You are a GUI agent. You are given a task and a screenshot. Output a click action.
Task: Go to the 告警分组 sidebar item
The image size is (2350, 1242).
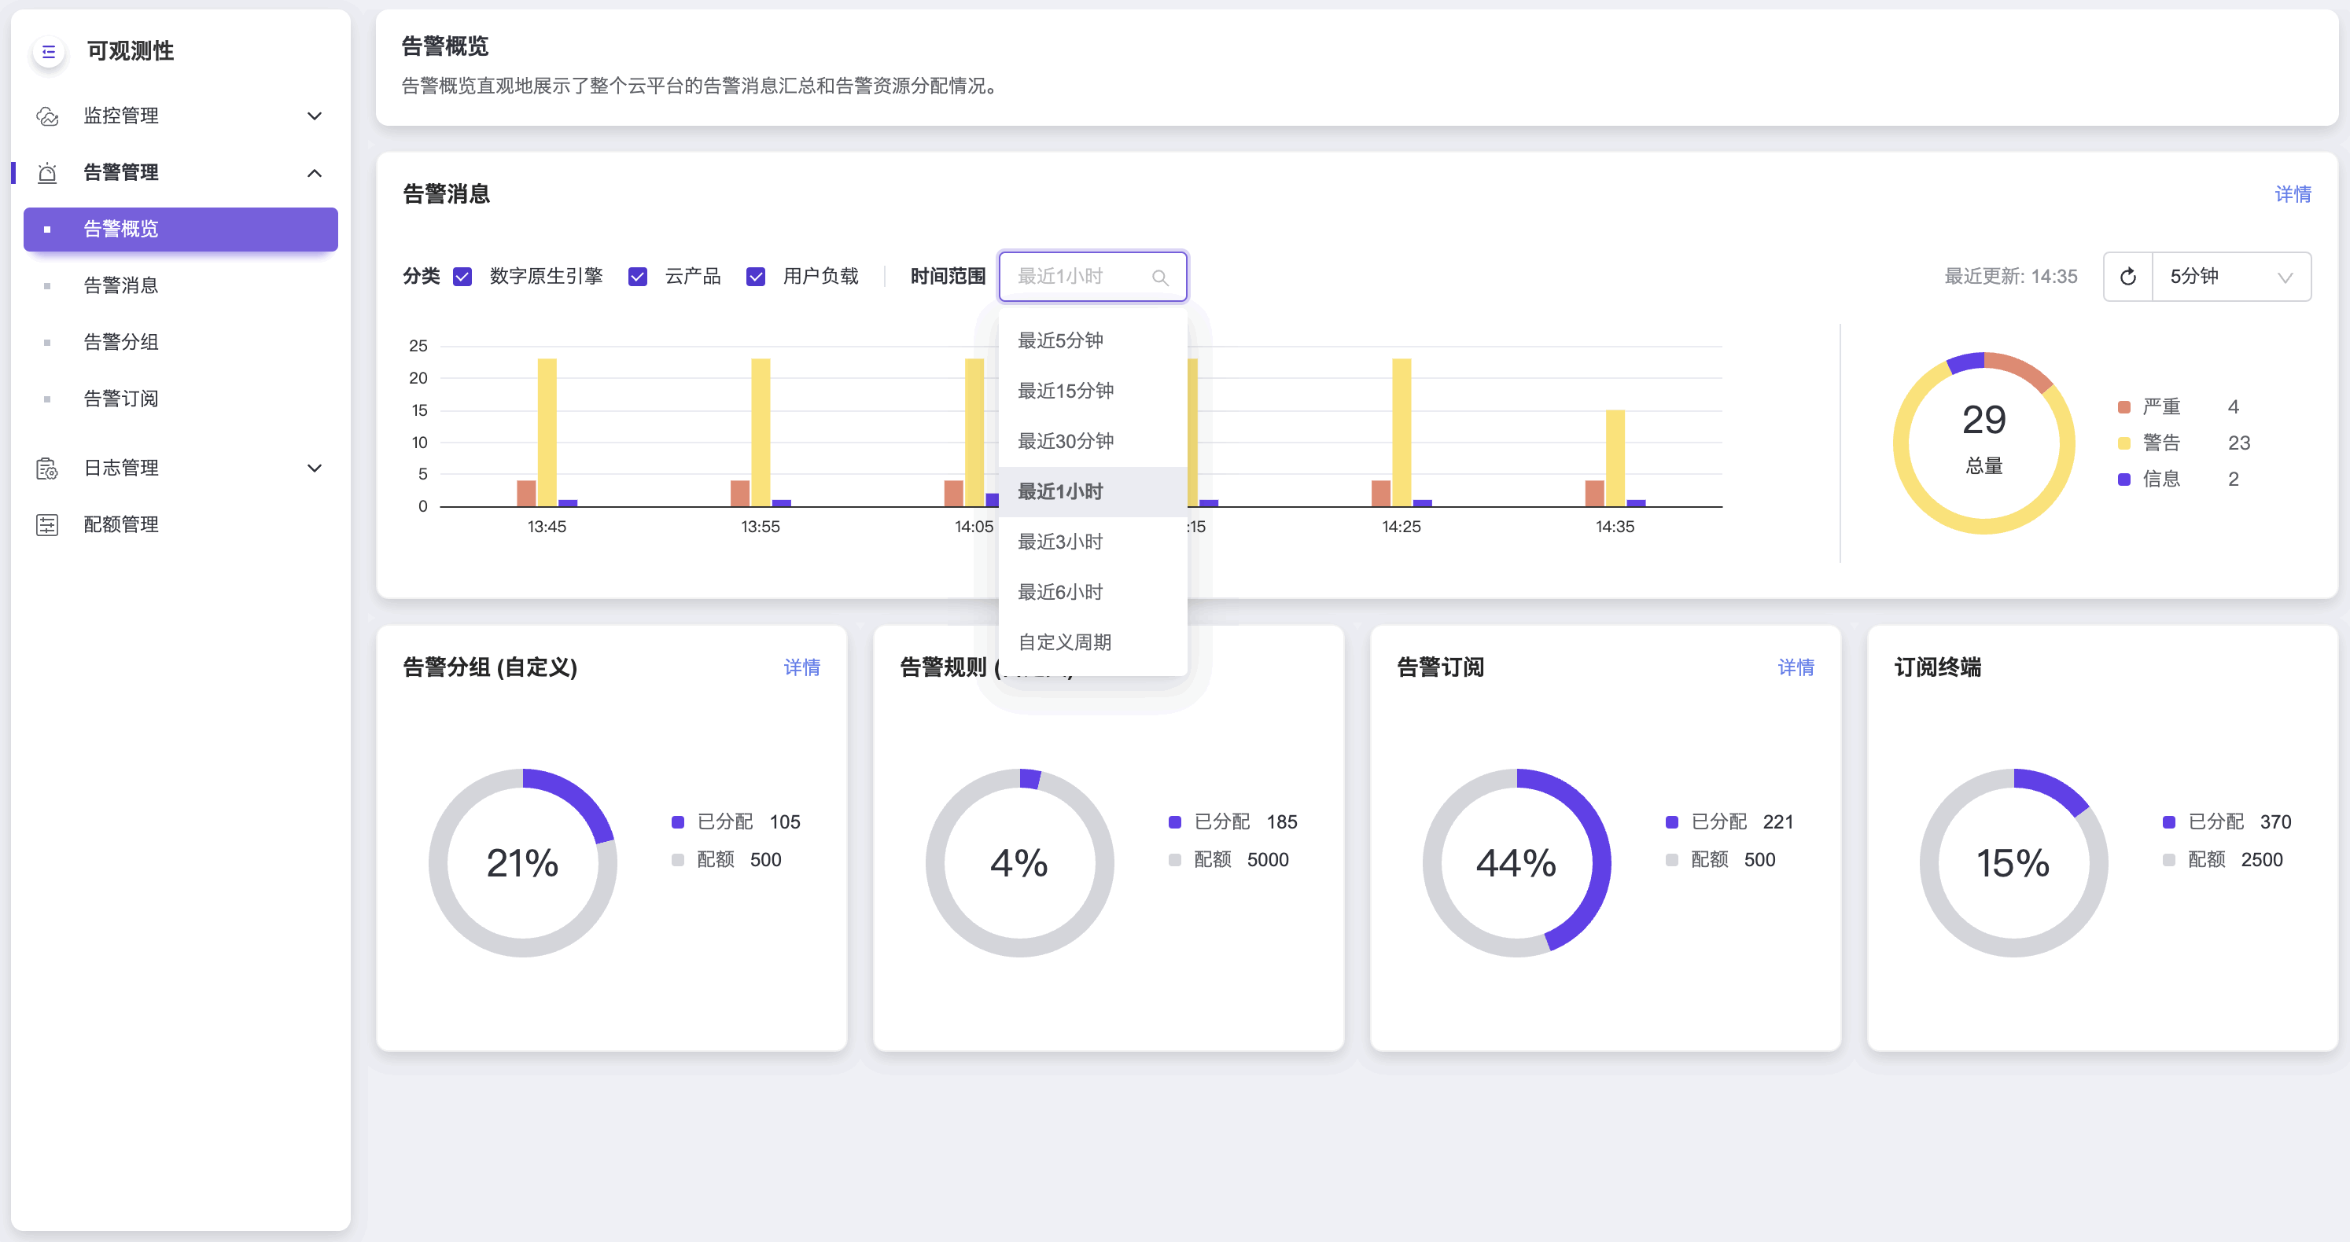click(x=121, y=342)
